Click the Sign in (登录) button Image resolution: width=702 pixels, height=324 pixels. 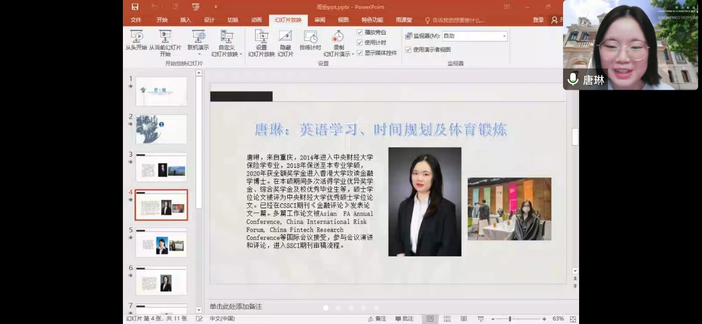(x=538, y=20)
